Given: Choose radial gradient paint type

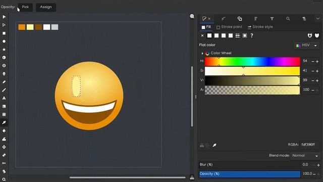Looking at the screenshot, I should pyautogui.click(x=224, y=35).
